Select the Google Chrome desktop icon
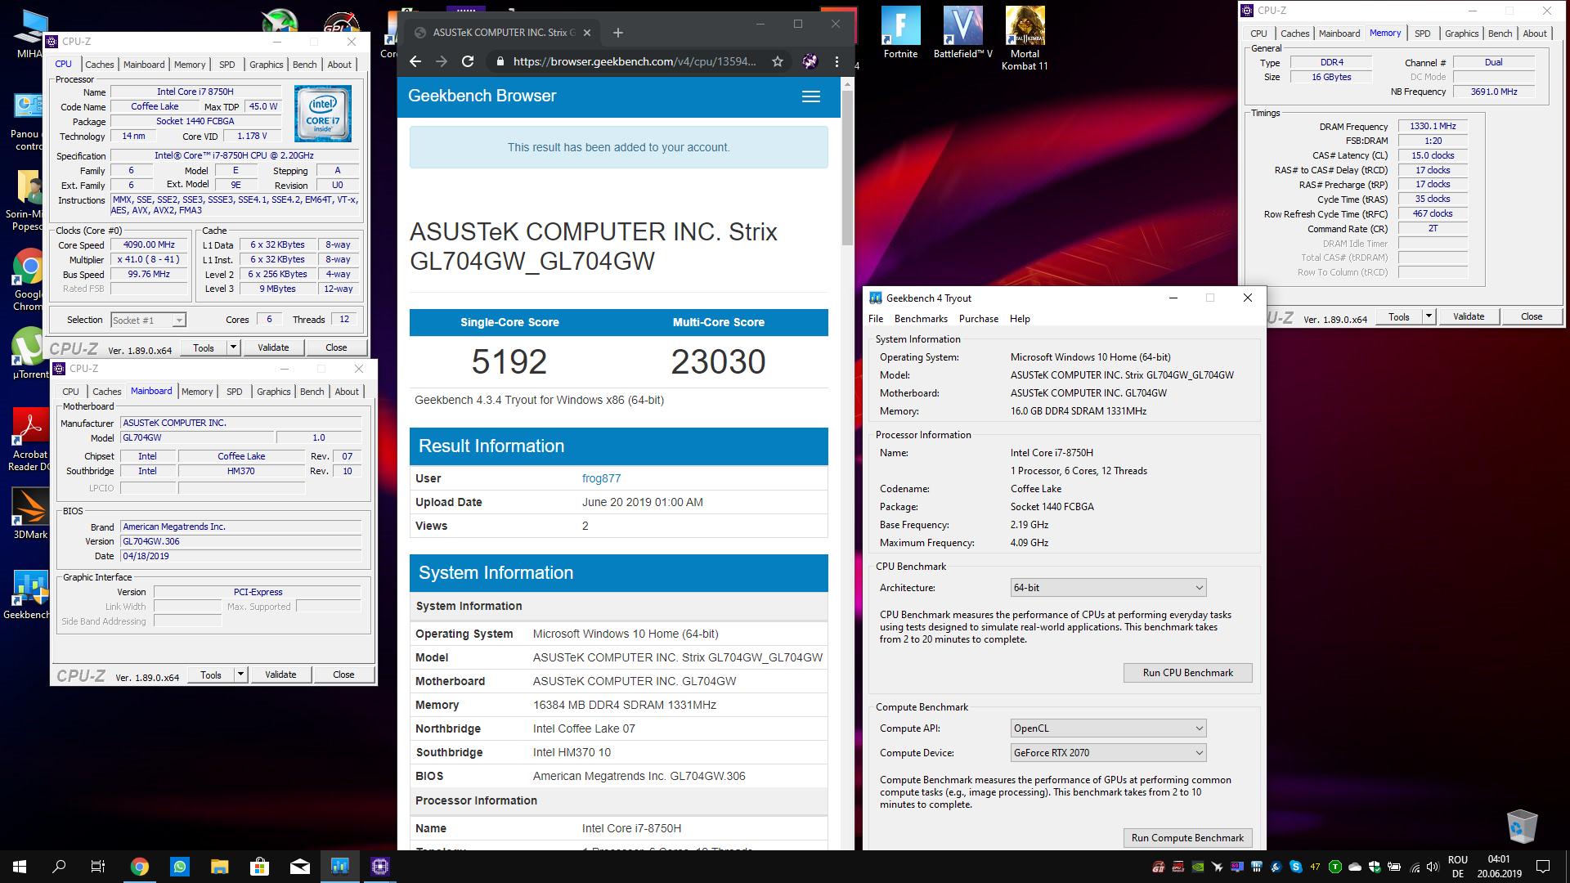Screen dimensions: 1570x883 pos(29,280)
